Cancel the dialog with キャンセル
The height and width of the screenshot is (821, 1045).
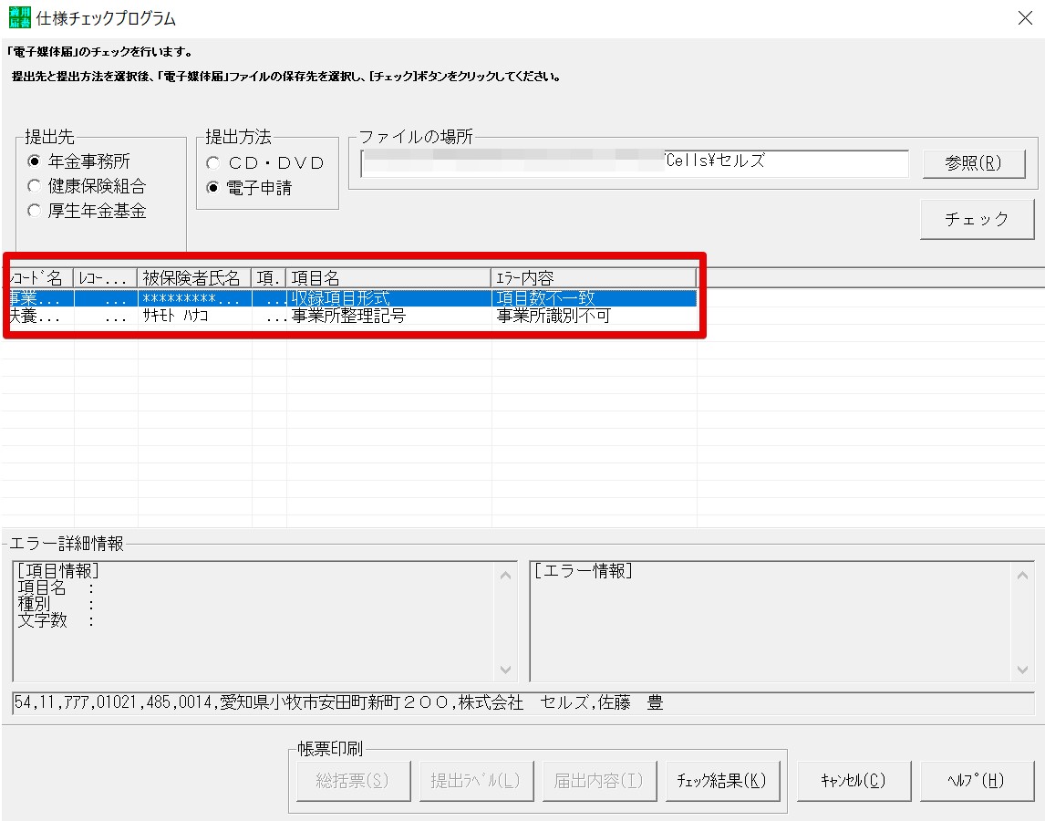coord(854,780)
